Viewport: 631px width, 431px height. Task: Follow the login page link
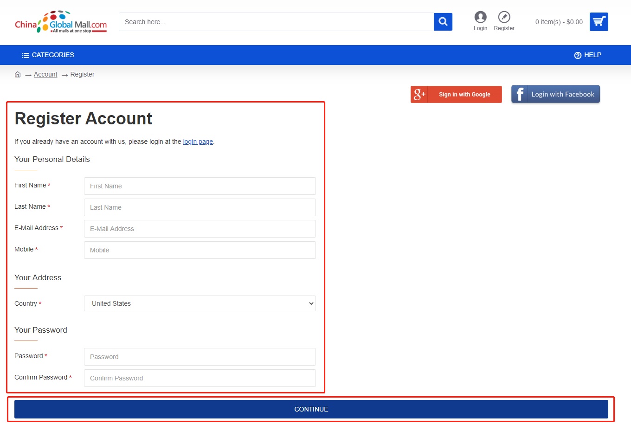tap(198, 142)
